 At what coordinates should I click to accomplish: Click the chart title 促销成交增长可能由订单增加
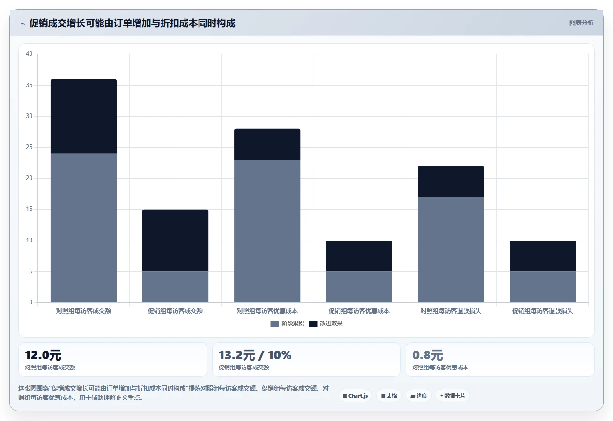[132, 23]
